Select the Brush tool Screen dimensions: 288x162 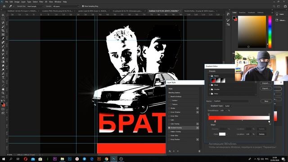(3, 46)
